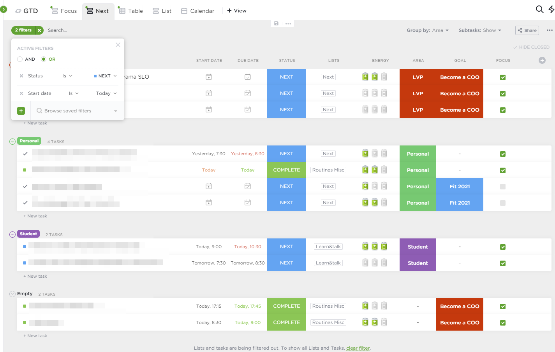Set due date on second Fit 2021 task
555x352 pixels.
(248, 203)
